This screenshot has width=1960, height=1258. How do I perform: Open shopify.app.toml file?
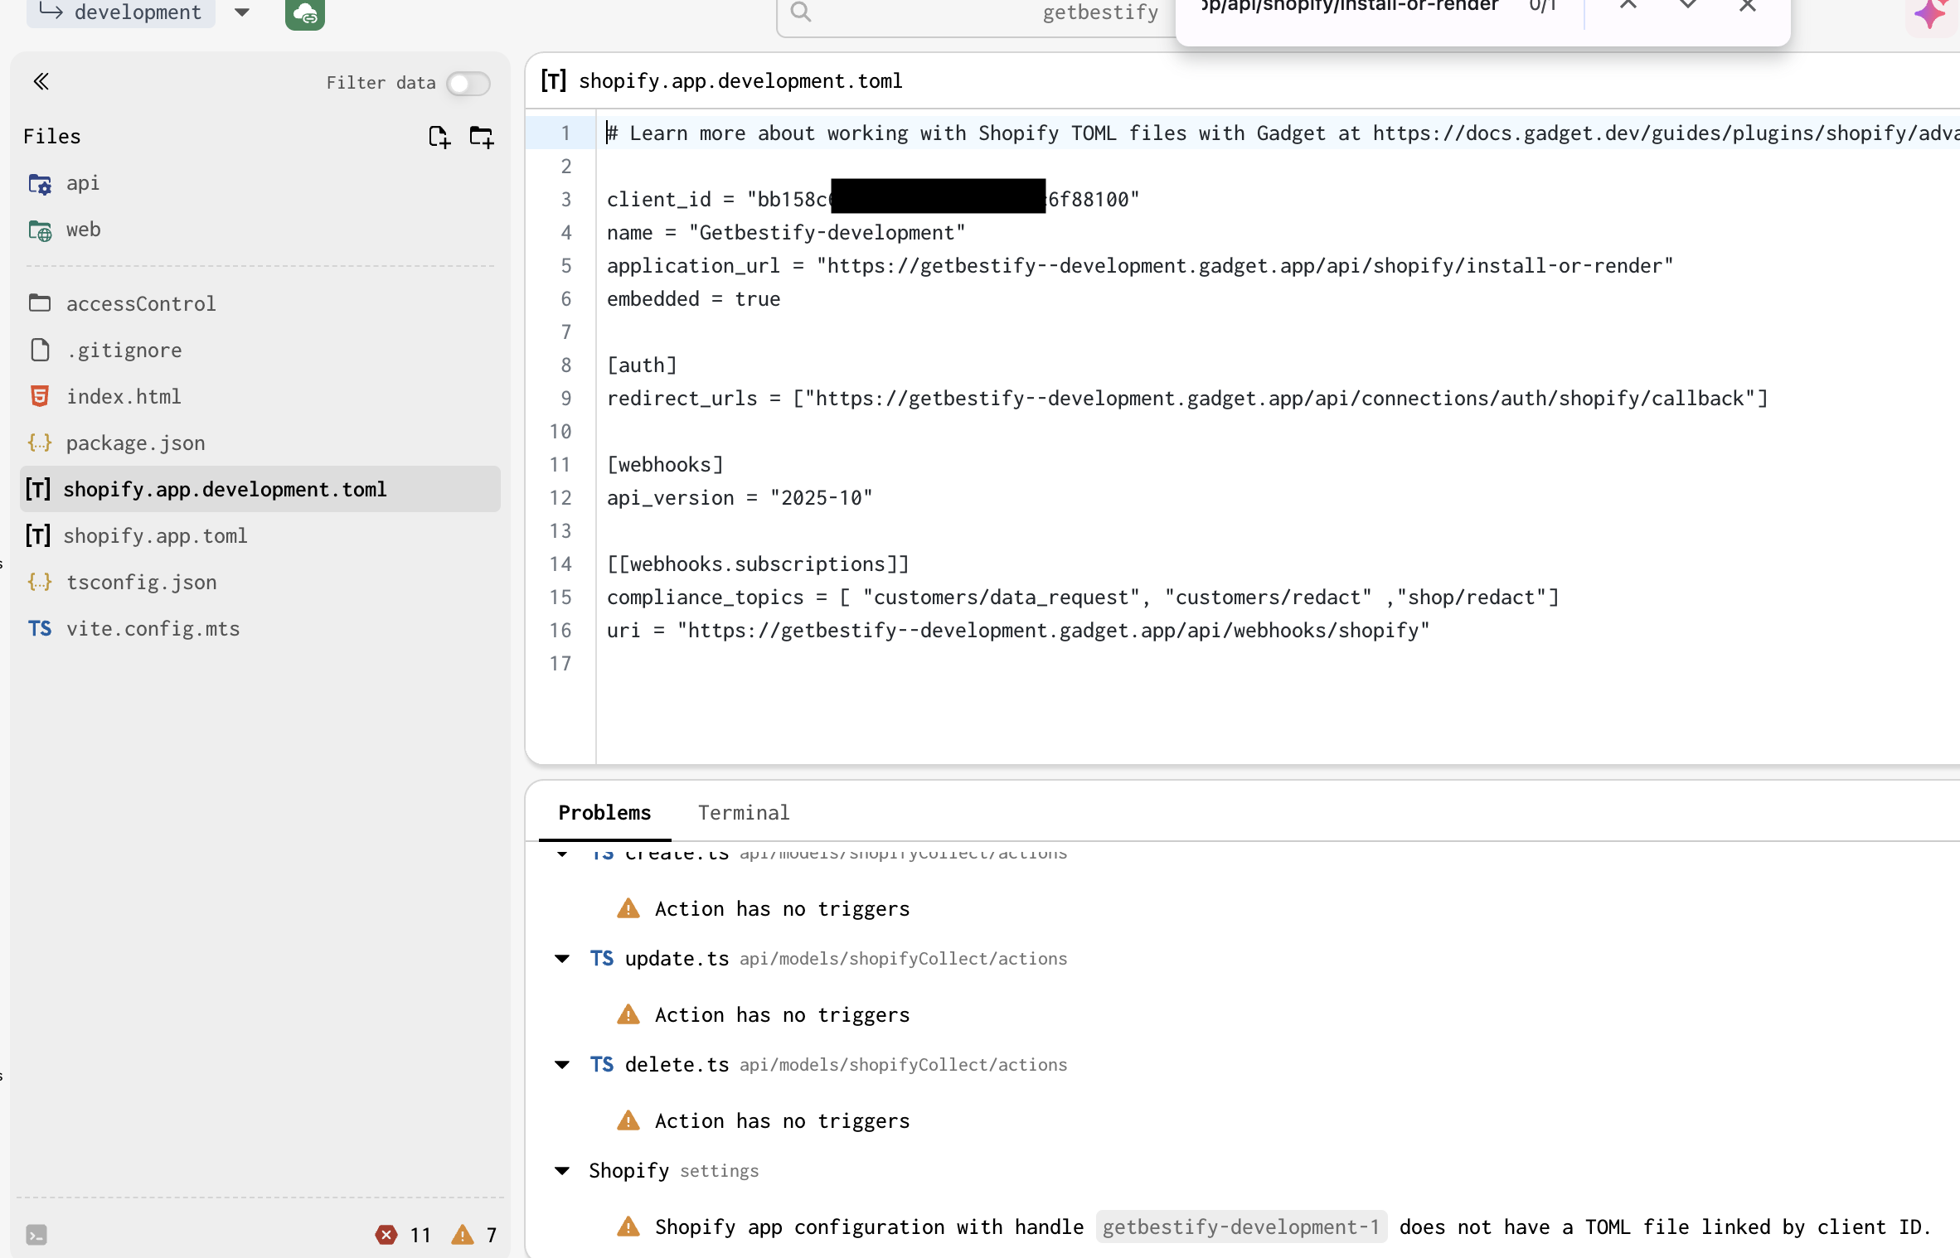pos(155,536)
